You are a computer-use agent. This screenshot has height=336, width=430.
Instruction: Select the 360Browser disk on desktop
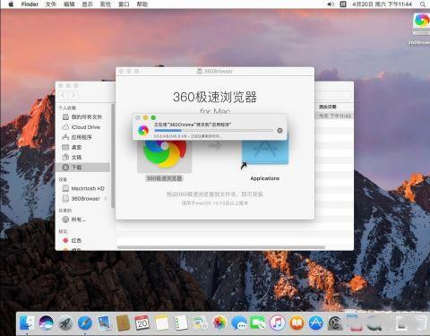pyautogui.click(x=421, y=29)
